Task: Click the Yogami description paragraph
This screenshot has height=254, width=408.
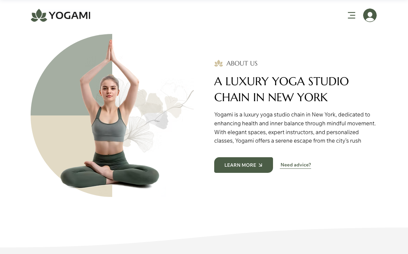Action: point(295,128)
